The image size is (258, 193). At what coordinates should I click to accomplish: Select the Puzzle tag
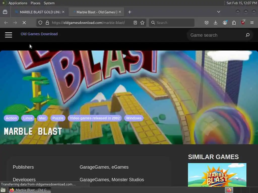(58, 118)
